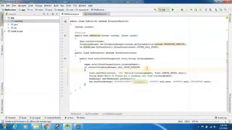
Task: Open the Code menu
Action: pyautogui.click(x=30, y=6)
